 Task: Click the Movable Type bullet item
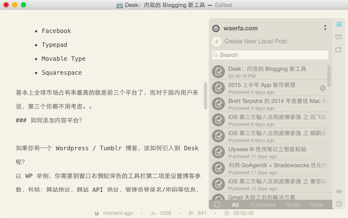tap(64, 59)
